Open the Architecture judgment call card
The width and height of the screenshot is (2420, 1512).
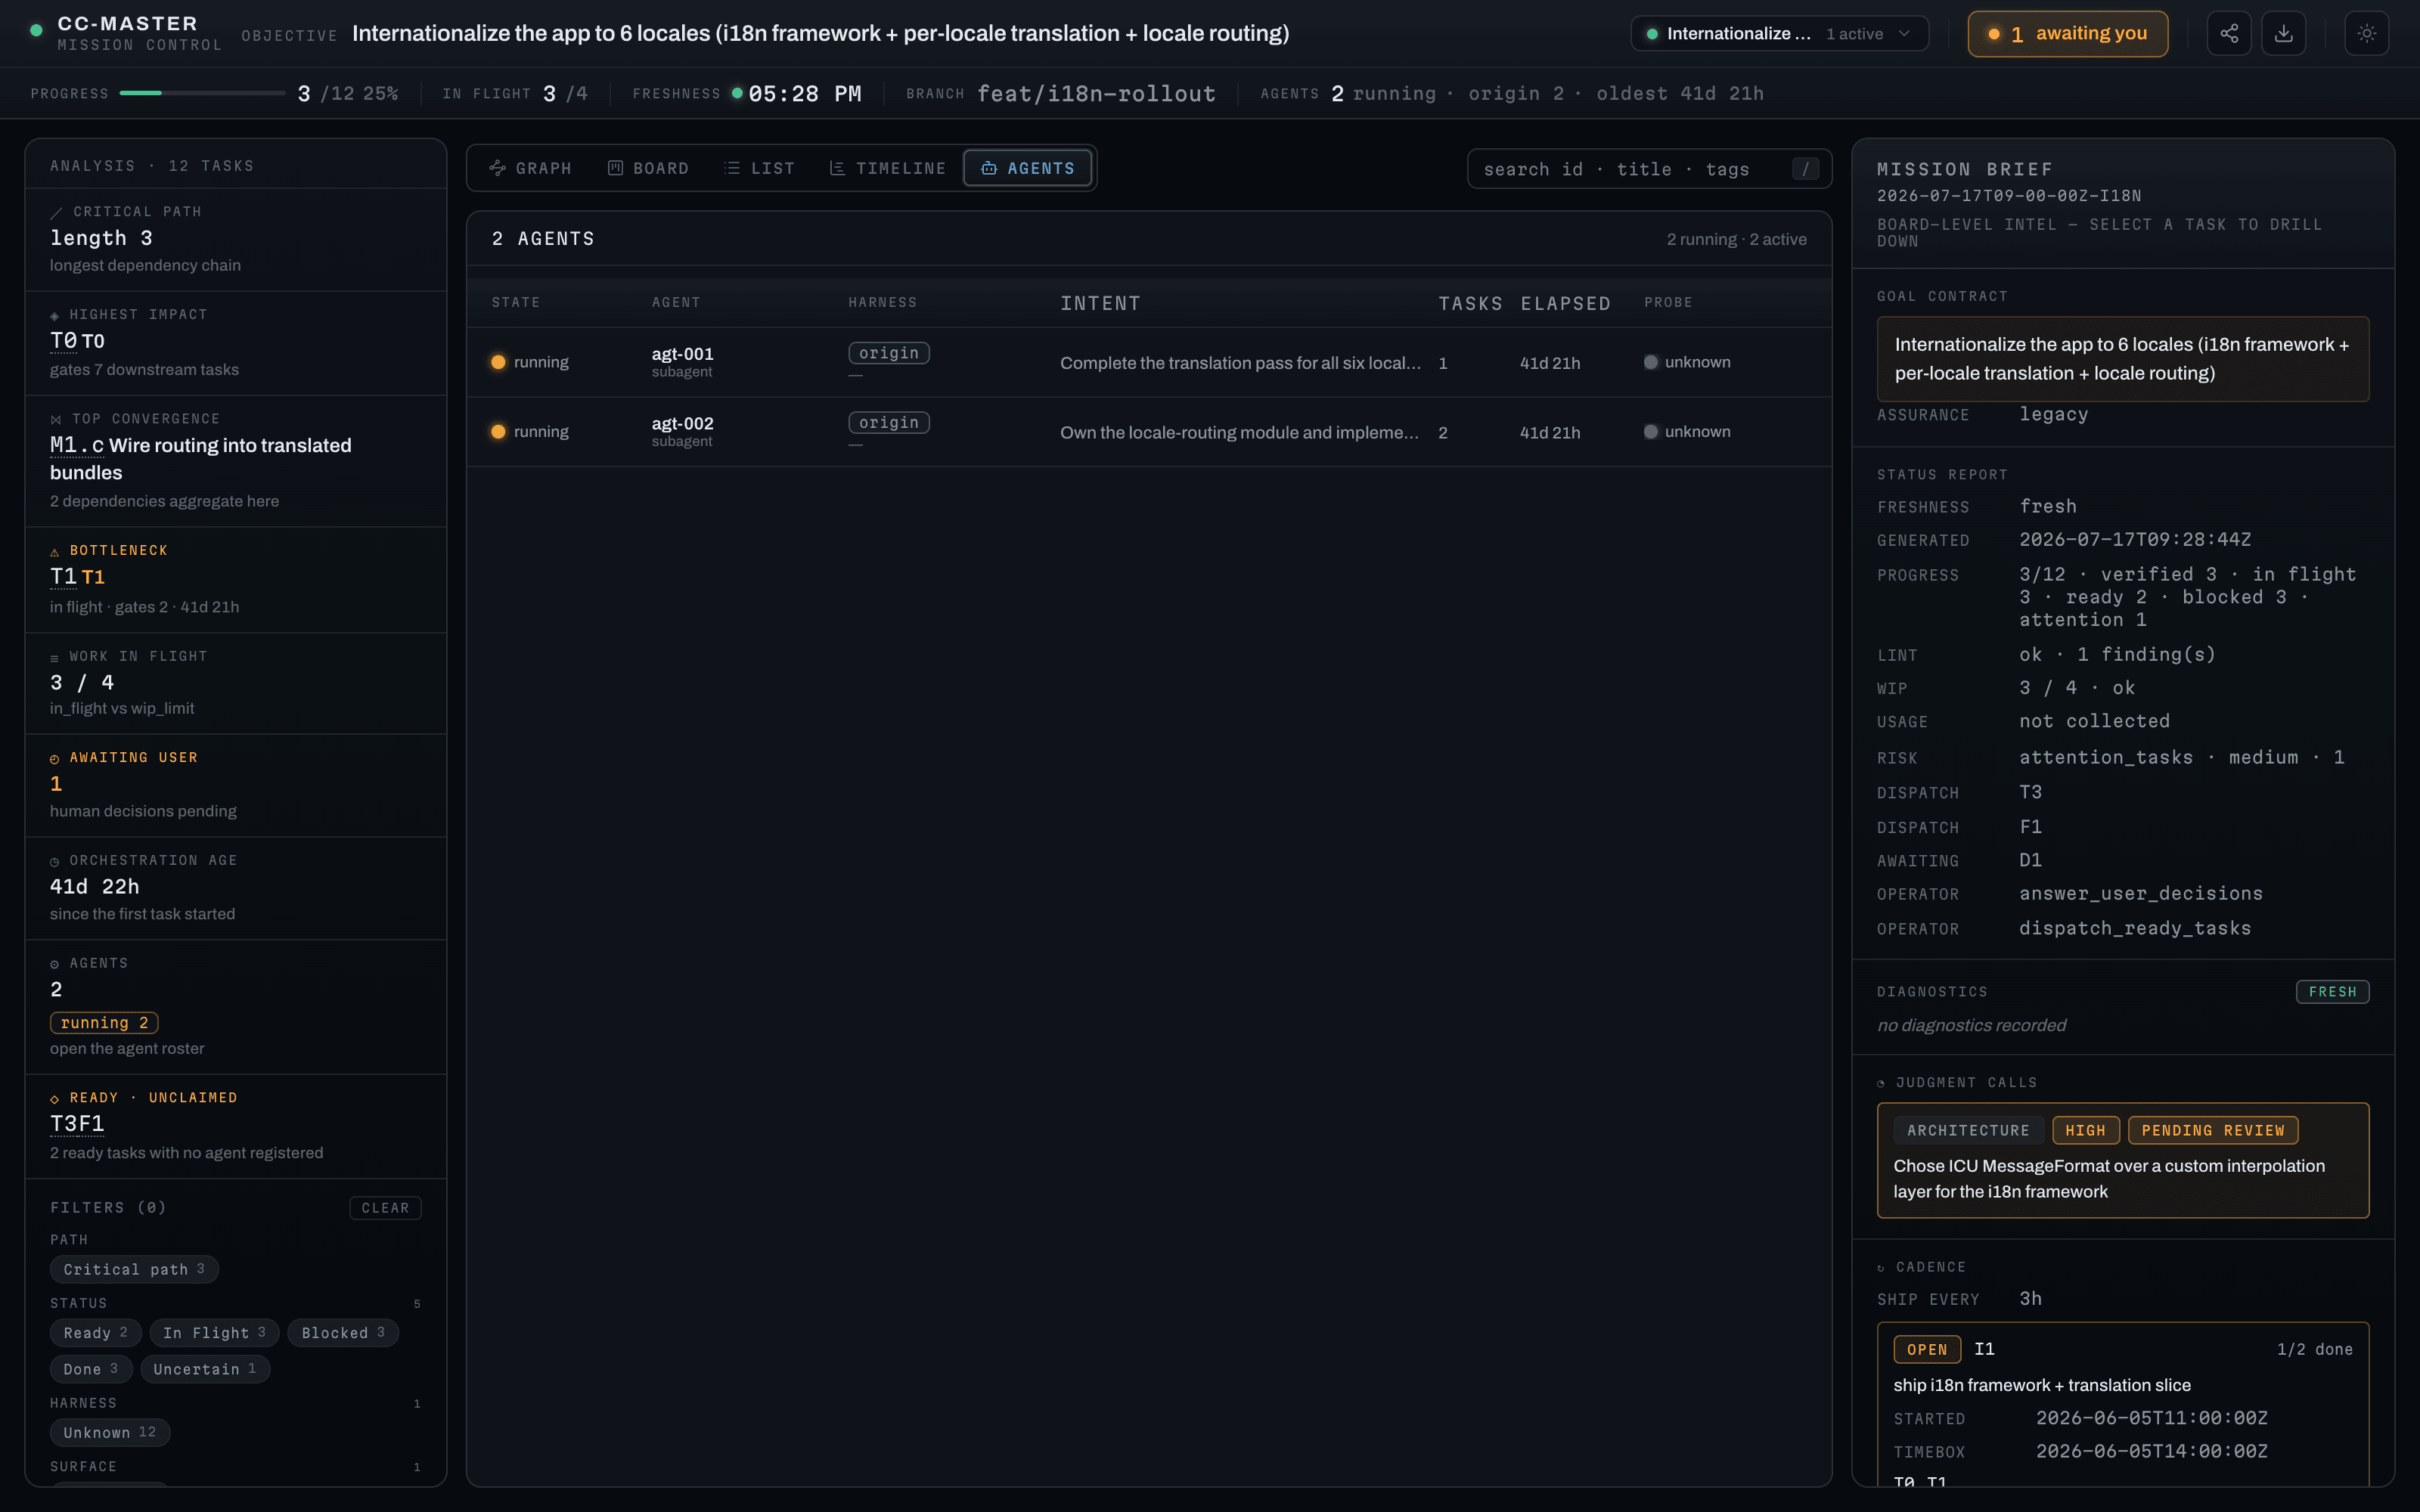pyautogui.click(x=2122, y=1160)
